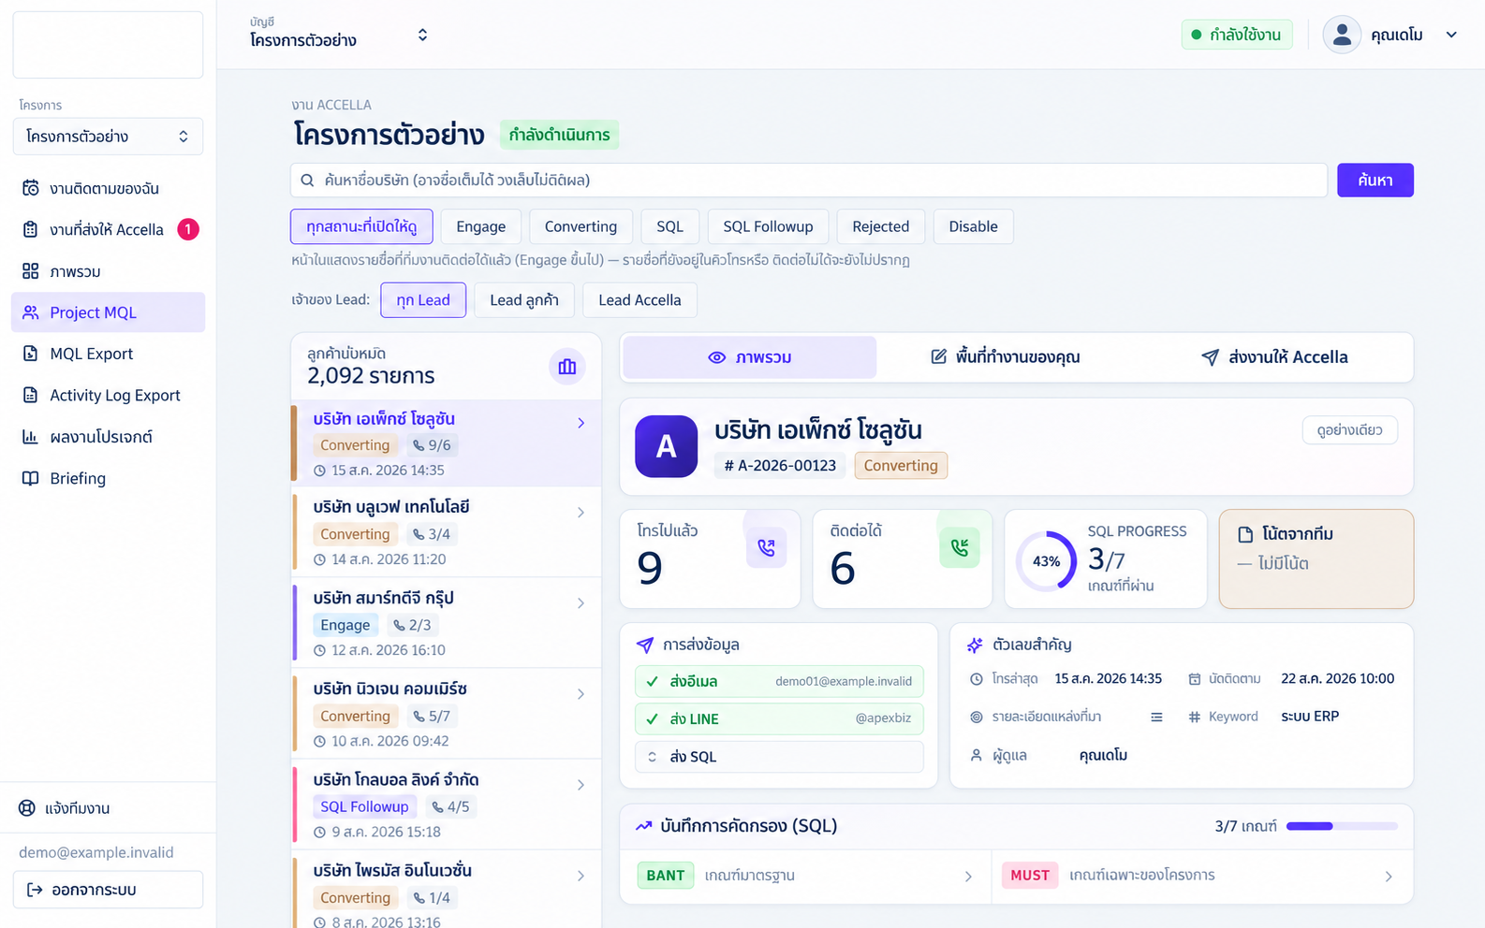Expand the MUST criteria row
The width and height of the screenshot is (1485, 928).
click(1202, 876)
